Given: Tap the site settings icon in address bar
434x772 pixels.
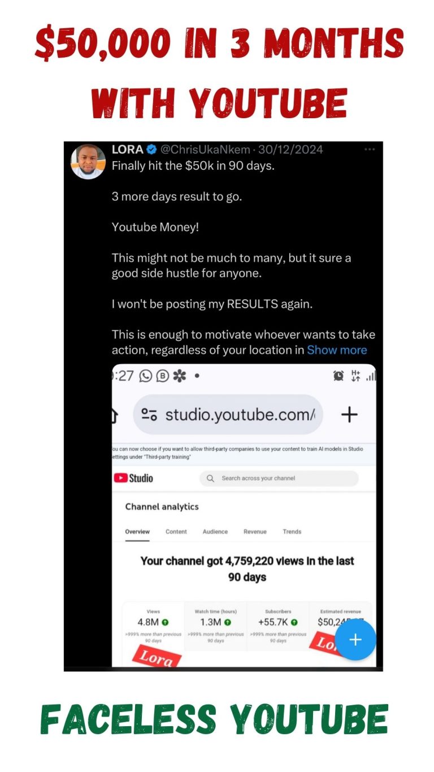Looking at the screenshot, I should point(149,415).
